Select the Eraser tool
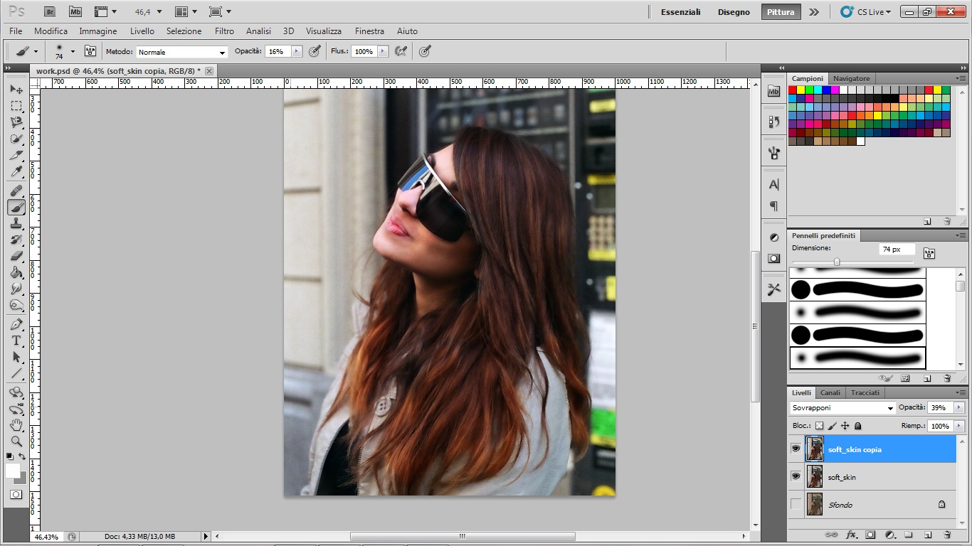This screenshot has width=972, height=546. tap(16, 256)
